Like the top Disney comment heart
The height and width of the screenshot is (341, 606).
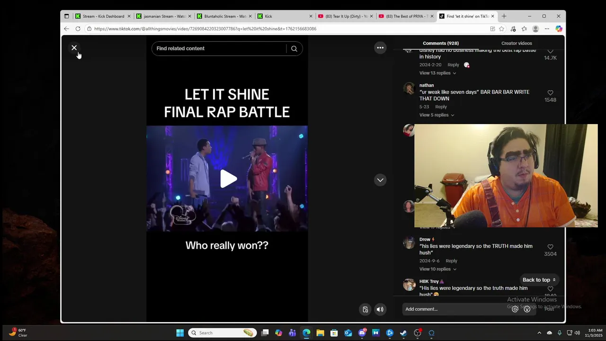(x=550, y=51)
